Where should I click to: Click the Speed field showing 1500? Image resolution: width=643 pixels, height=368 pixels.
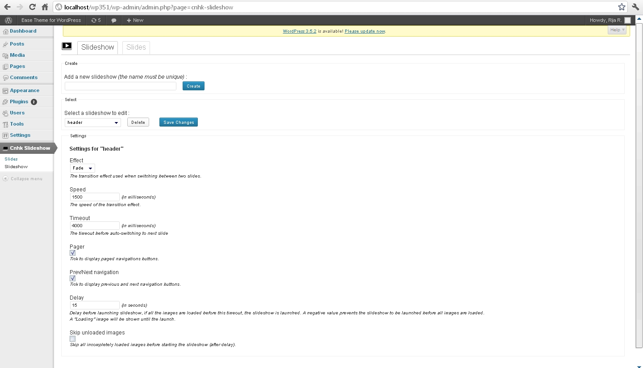pyautogui.click(x=95, y=197)
